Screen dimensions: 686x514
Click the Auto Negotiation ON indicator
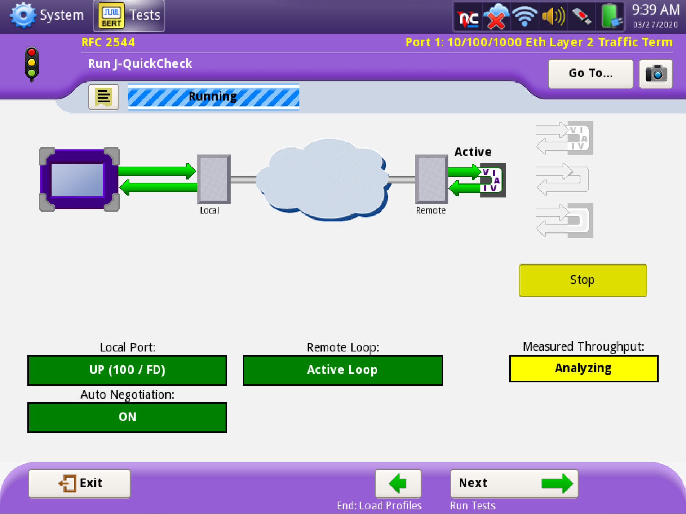tap(127, 417)
